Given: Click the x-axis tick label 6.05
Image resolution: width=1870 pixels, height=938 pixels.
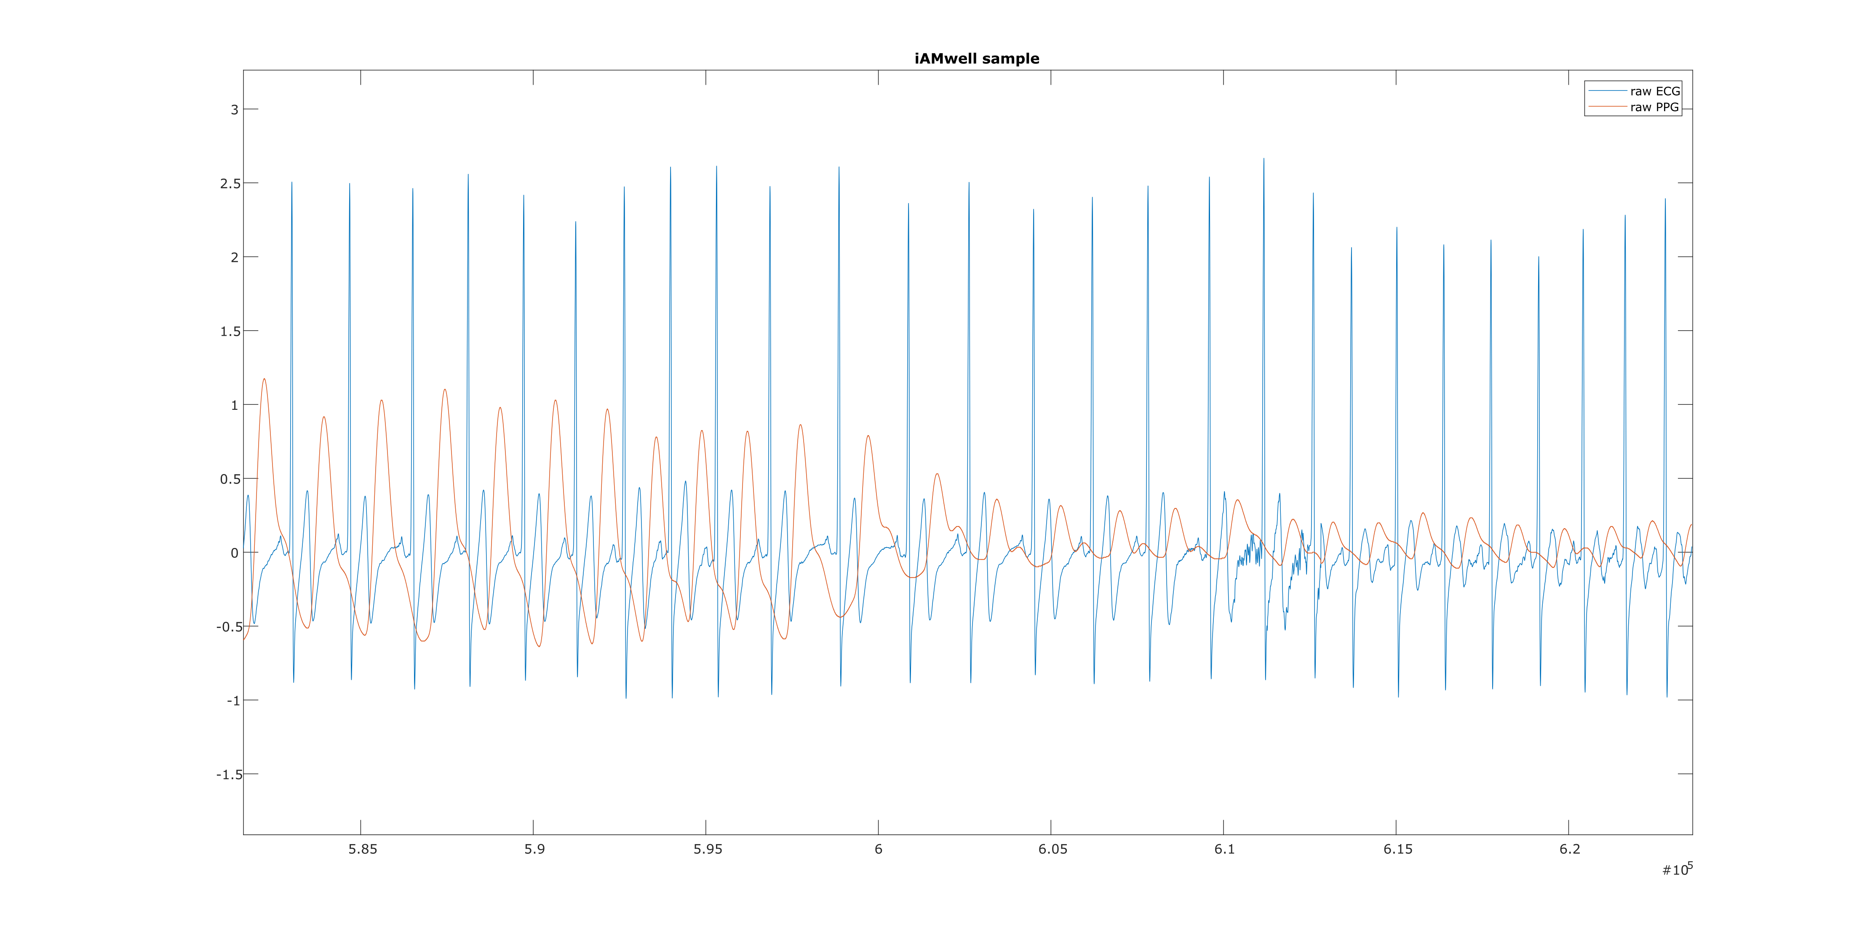Looking at the screenshot, I should (x=1053, y=850).
